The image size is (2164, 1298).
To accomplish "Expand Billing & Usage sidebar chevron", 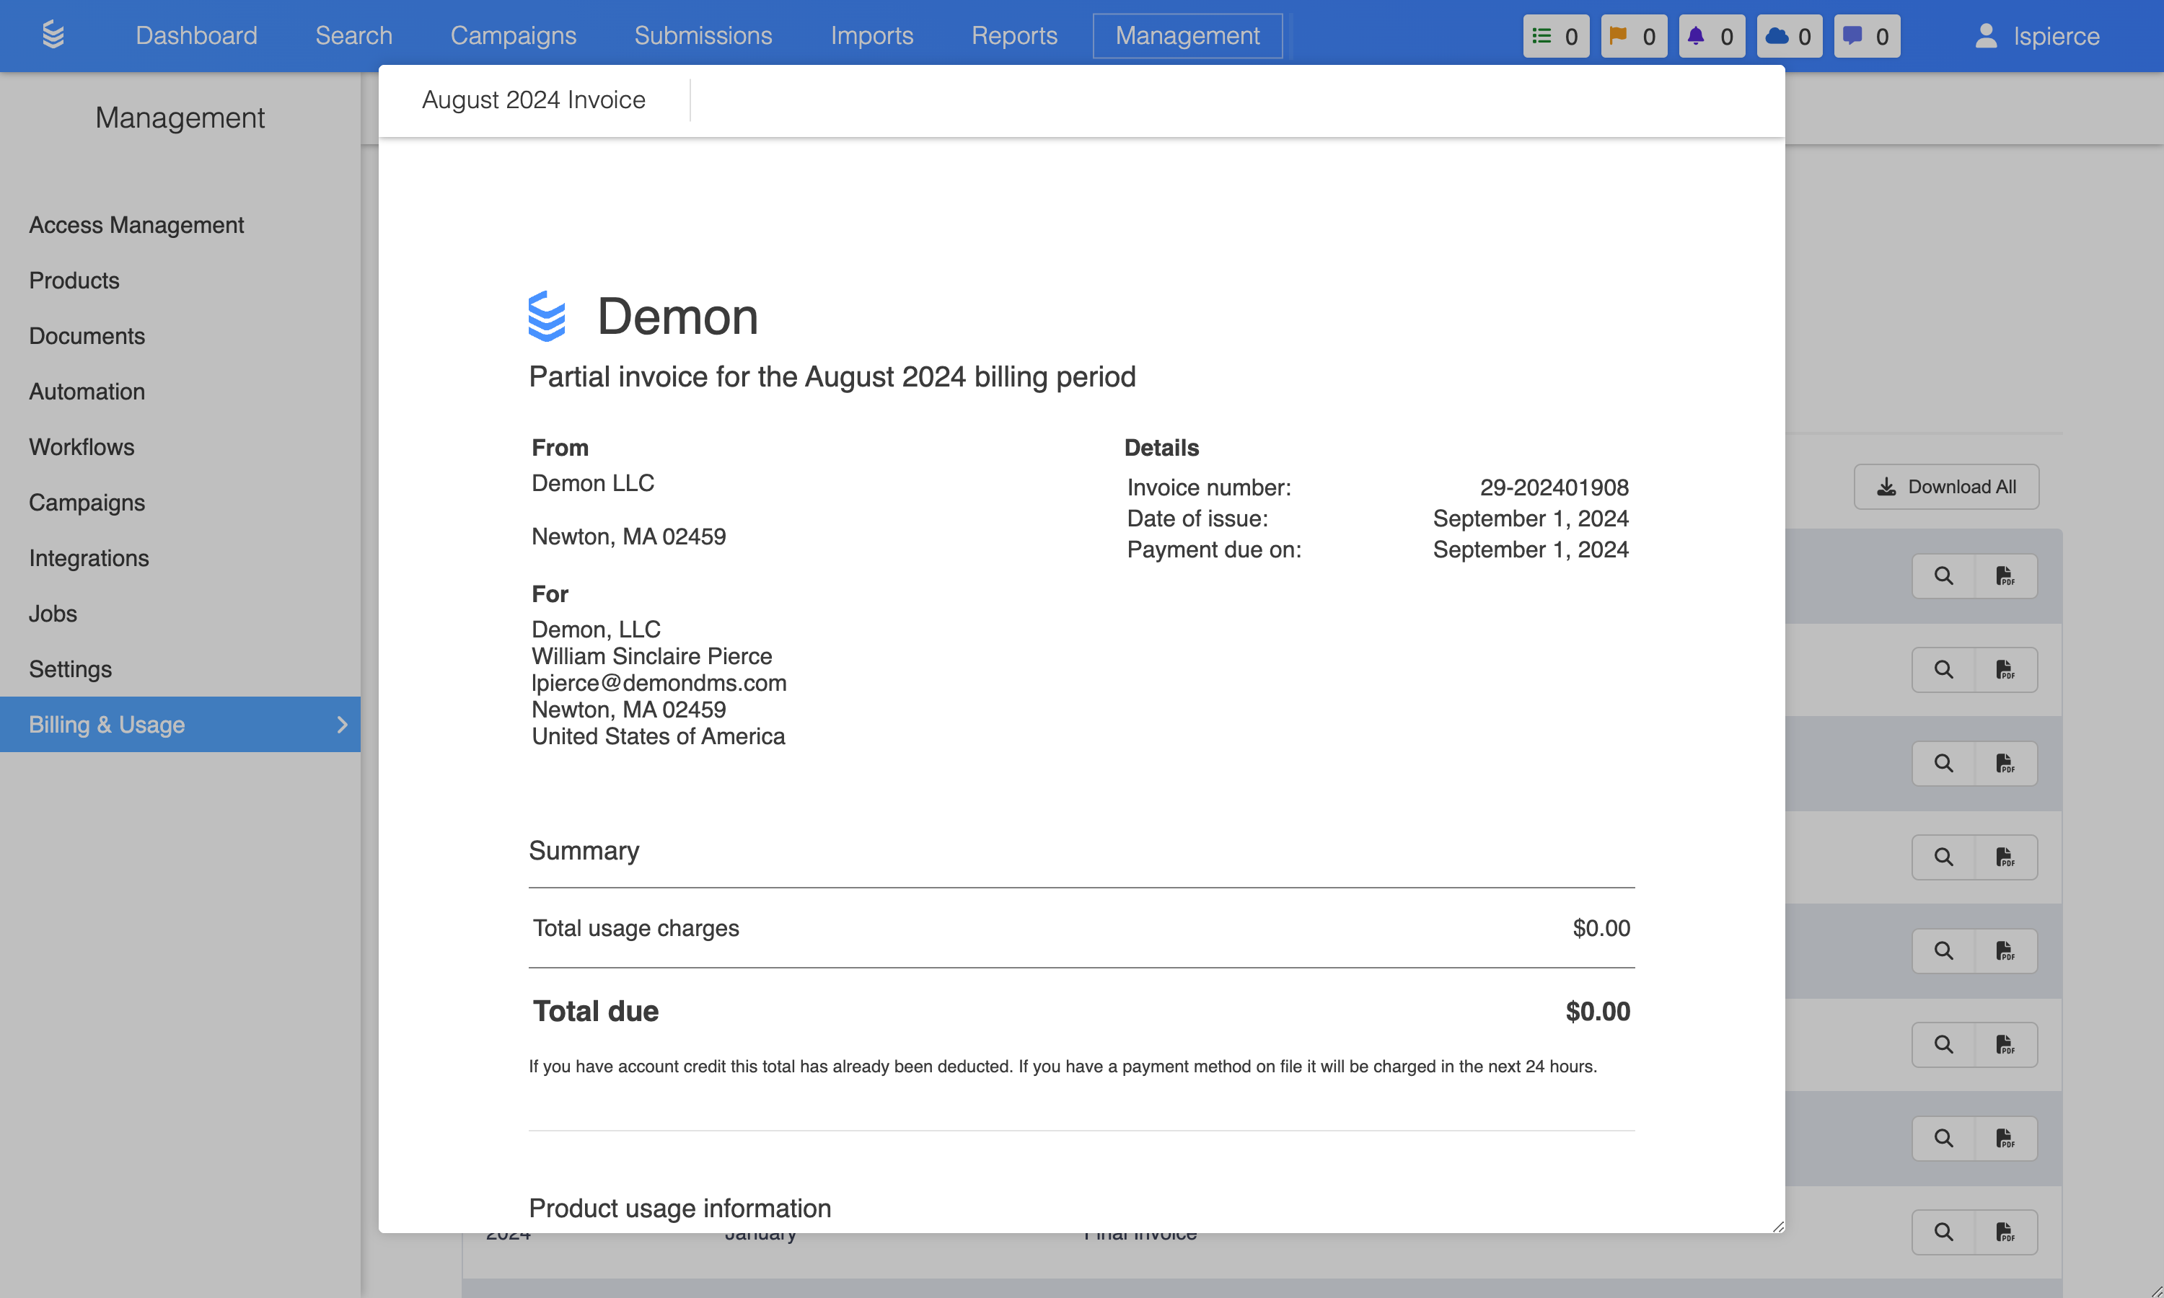I will click(x=342, y=724).
